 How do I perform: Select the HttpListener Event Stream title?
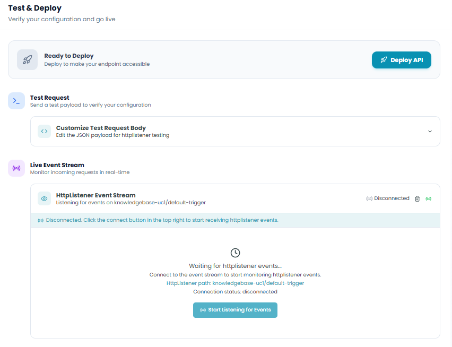(x=95, y=195)
